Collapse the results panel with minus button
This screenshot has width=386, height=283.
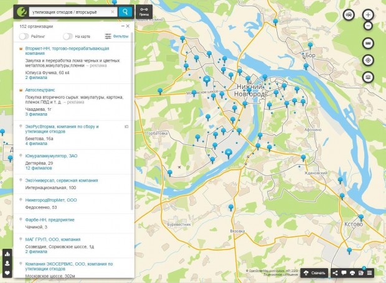tap(122, 26)
